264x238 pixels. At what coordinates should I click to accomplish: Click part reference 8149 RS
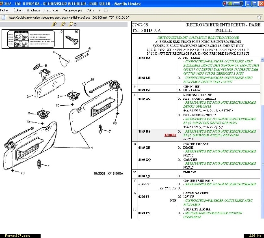pos(144,131)
